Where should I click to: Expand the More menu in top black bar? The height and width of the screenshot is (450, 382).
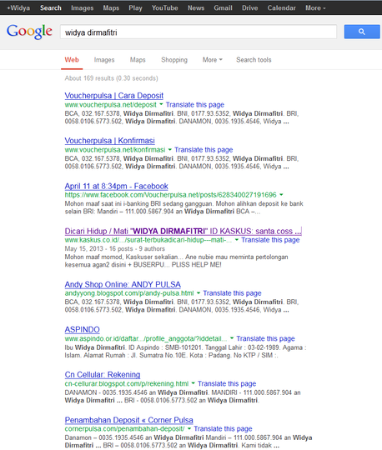[315, 8]
